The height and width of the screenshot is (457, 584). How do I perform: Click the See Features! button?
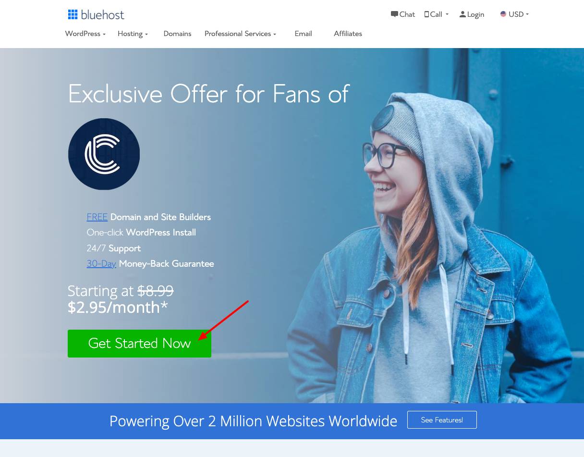pyautogui.click(x=442, y=420)
